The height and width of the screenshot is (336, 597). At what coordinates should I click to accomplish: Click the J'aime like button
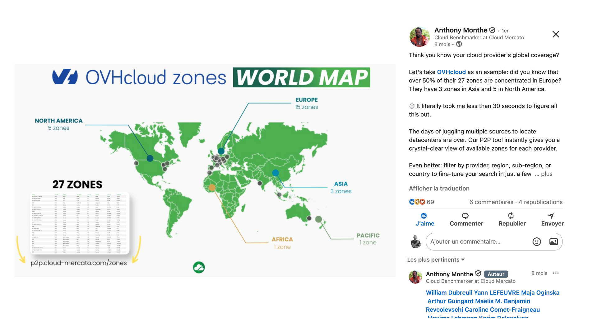pyautogui.click(x=425, y=220)
